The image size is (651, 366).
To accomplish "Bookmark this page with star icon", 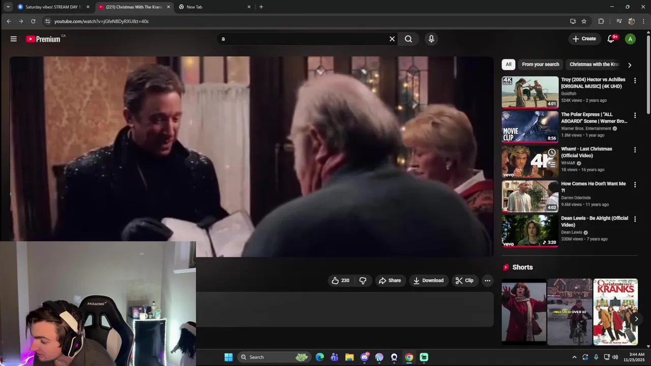I will (x=584, y=21).
